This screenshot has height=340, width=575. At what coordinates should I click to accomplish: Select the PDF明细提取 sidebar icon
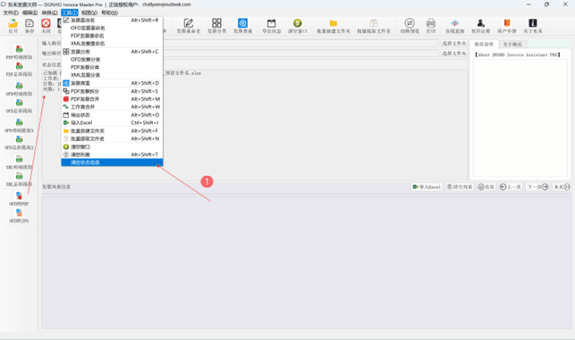[x=19, y=52]
